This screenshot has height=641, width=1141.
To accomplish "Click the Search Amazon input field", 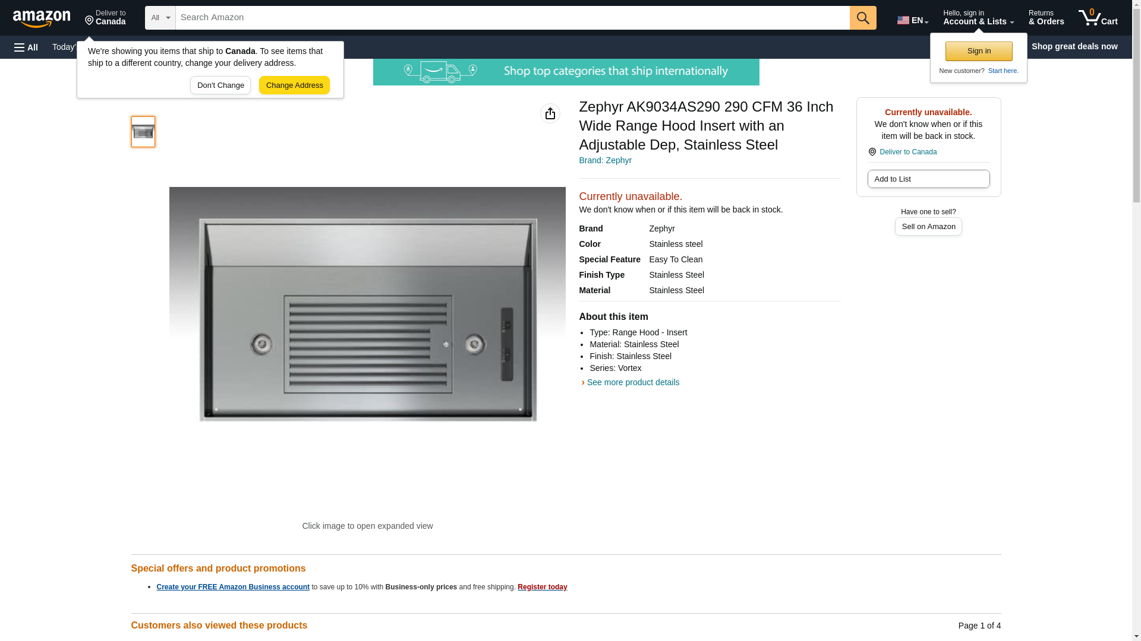I will point(512,18).
